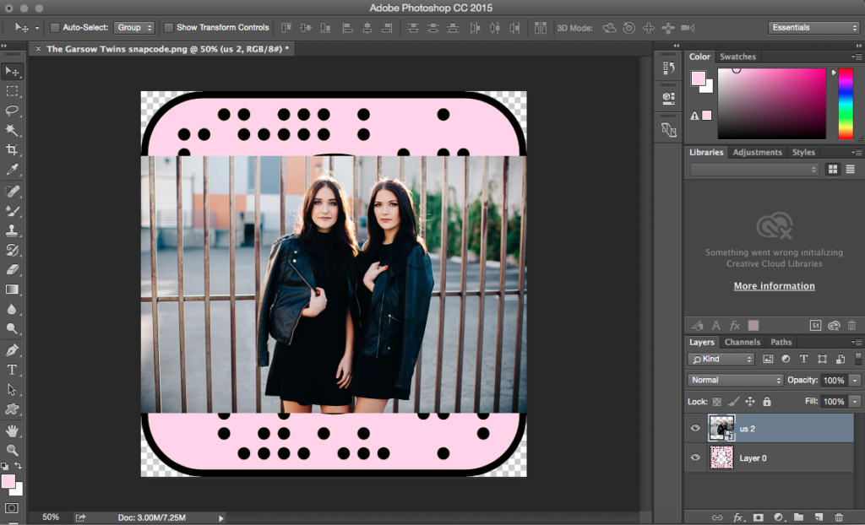Select the Spot Healing Brush tool
The width and height of the screenshot is (865, 525).
pyautogui.click(x=12, y=191)
